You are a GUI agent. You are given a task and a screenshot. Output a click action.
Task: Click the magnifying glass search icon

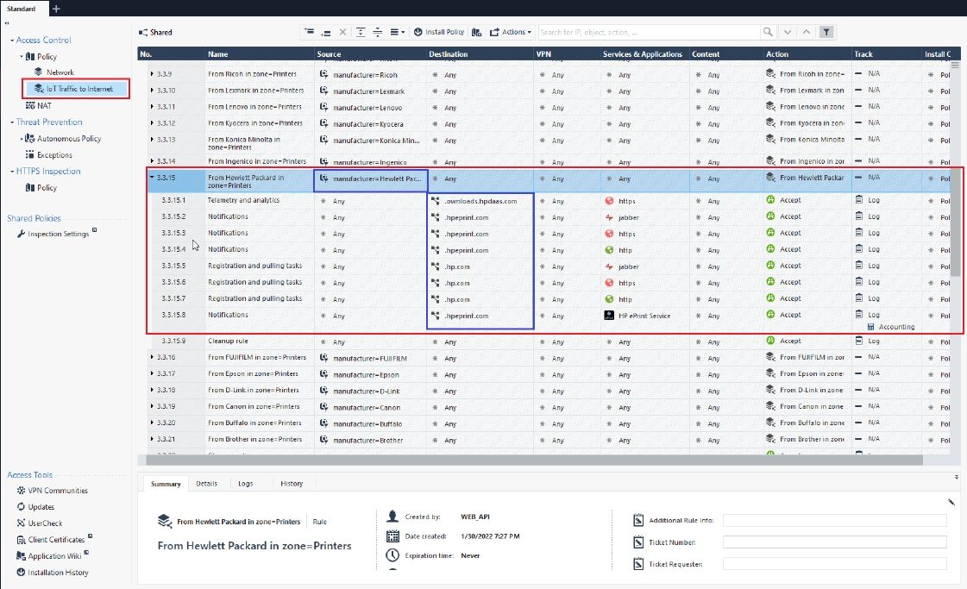coord(767,31)
